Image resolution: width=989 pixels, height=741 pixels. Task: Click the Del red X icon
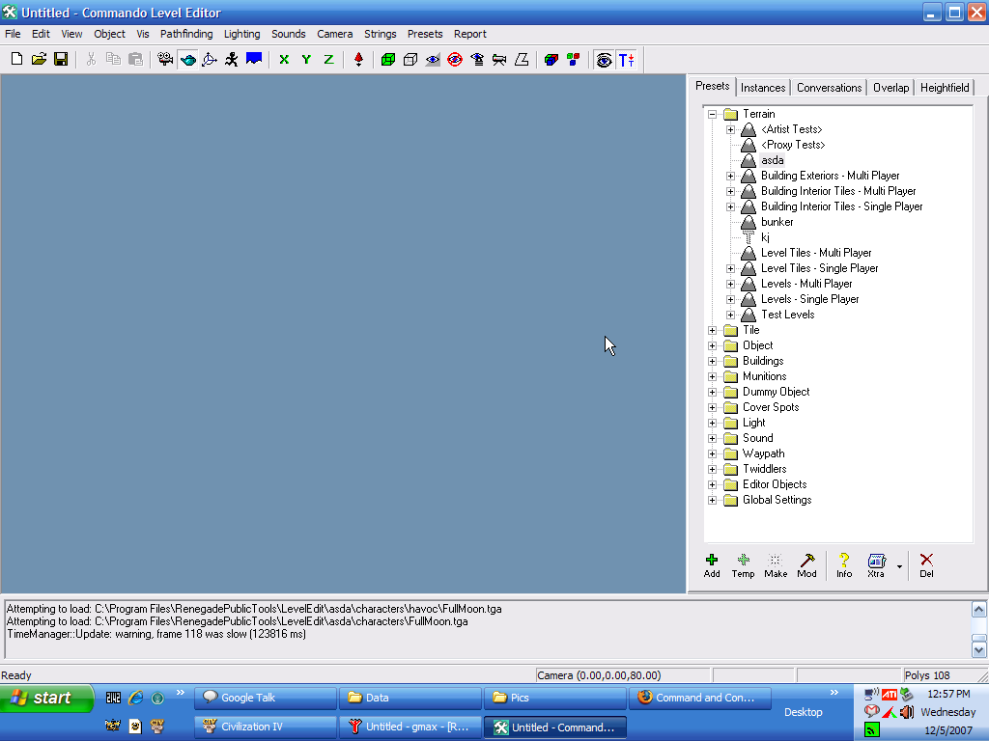(x=926, y=564)
